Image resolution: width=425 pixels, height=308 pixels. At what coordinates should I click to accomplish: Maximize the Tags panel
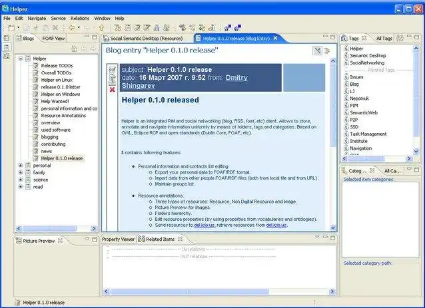point(416,37)
